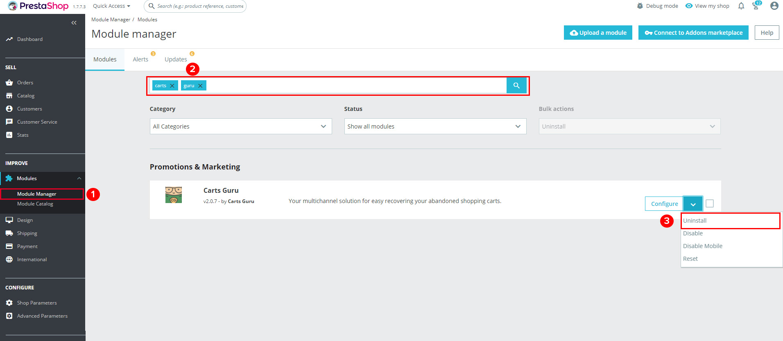
Task: Click the Upload a module button
Action: 598,33
